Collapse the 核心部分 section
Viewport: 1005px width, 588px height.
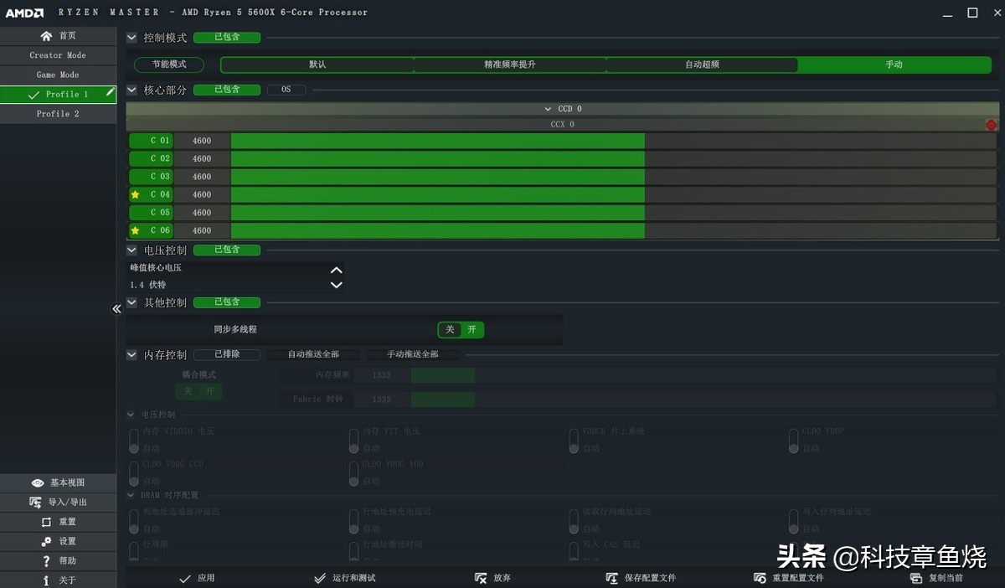pyautogui.click(x=131, y=90)
